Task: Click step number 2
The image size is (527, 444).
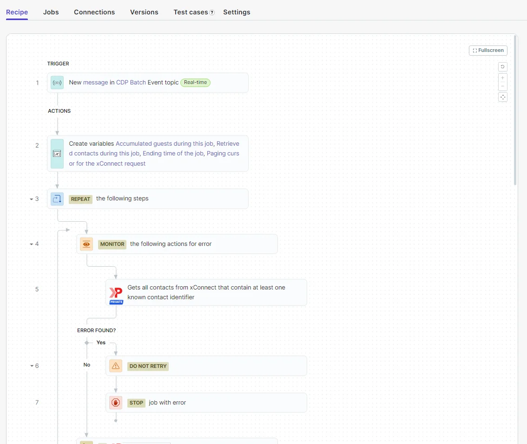Action: [37, 146]
